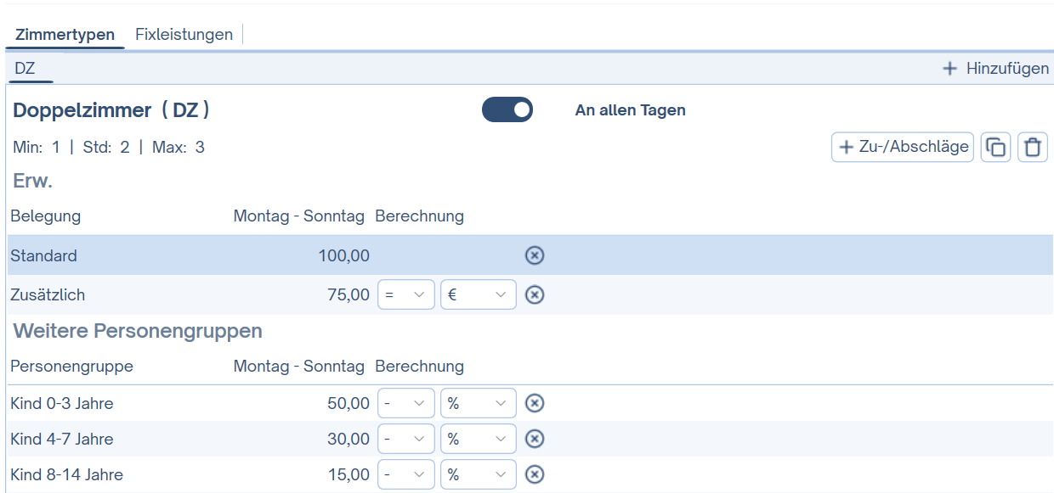Remove the Kind 8-14 Jahre row
Image resolution: width=1054 pixels, height=493 pixels.
535,473
